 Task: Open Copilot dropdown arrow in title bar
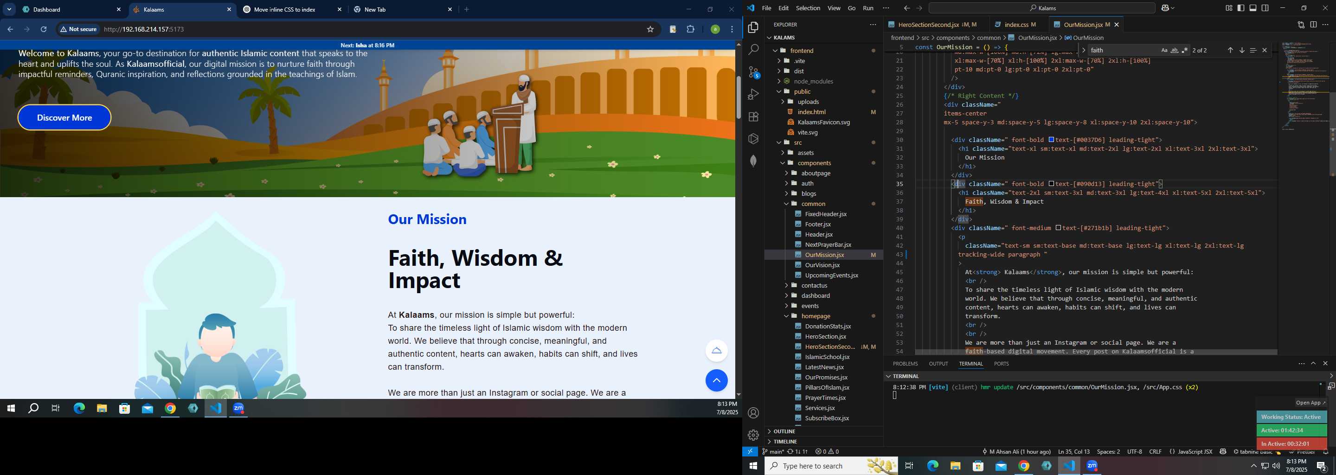click(1173, 8)
